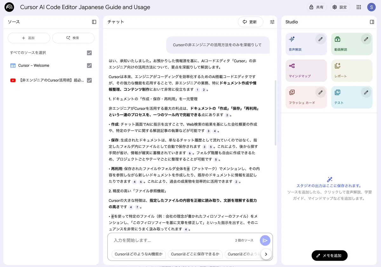Image resolution: width=381 pixels, height=267 pixels.
Task: Click the チャット panel heading
Action: click(x=116, y=22)
